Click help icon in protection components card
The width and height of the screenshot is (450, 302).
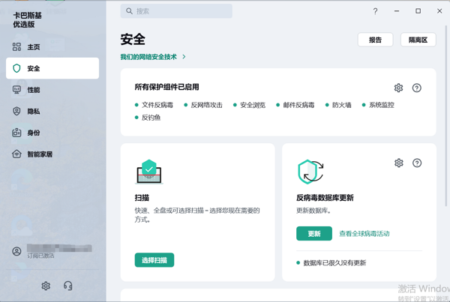(x=417, y=88)
